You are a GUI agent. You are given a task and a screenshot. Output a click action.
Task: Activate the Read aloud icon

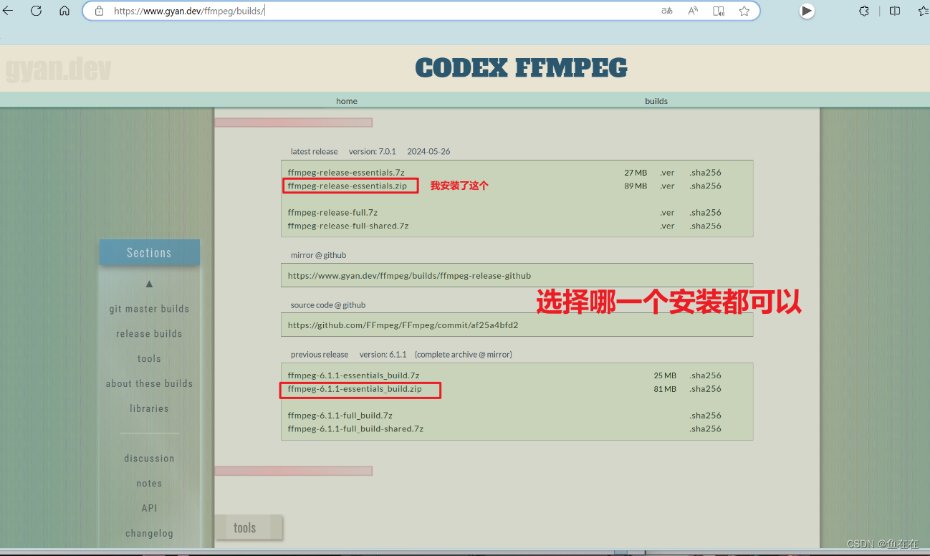[x=693, y=11]
